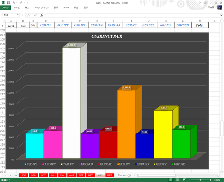Click the select-all corner triangle of sheet

pyautogui.click(x=4, y=21)
